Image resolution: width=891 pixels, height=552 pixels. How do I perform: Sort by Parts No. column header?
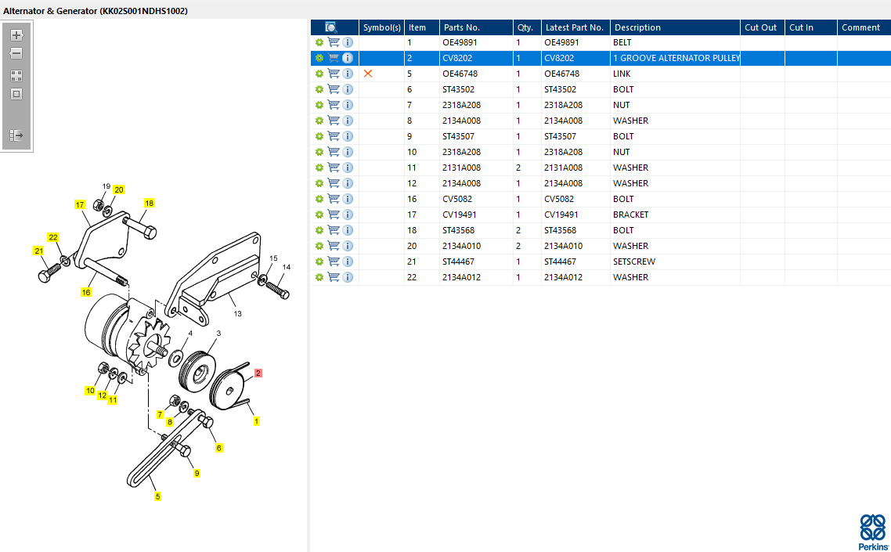[x=476, y=27]
